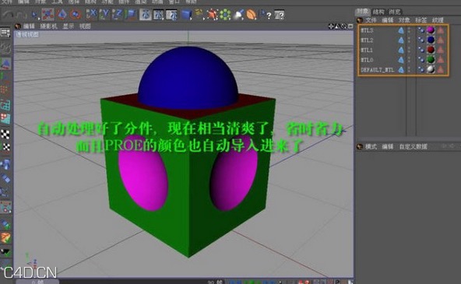This screenshot has width=461, height=284.
Task: Click the blue material tag on MTL2
Action: [x=431, y=40]
